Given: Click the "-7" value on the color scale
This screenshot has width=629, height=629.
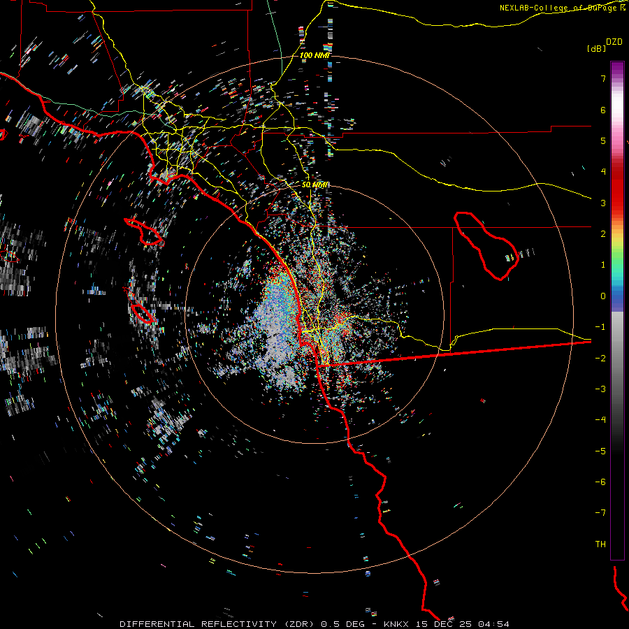Looking at the screenshot, I should pos(600,513).
